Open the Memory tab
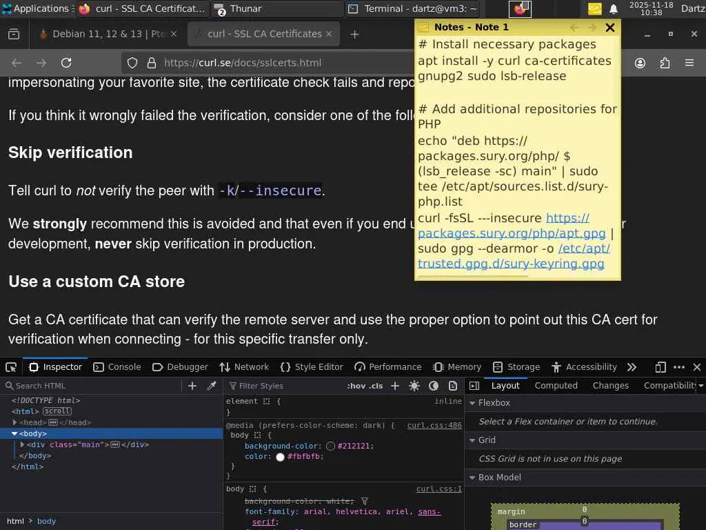 [457, 367]
